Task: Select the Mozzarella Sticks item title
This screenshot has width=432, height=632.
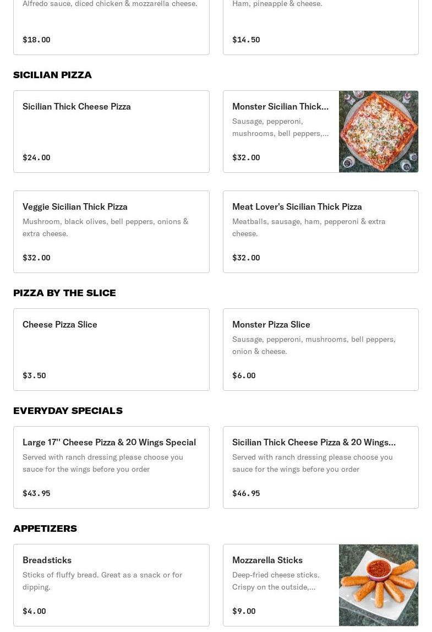Action: [267, 560]
